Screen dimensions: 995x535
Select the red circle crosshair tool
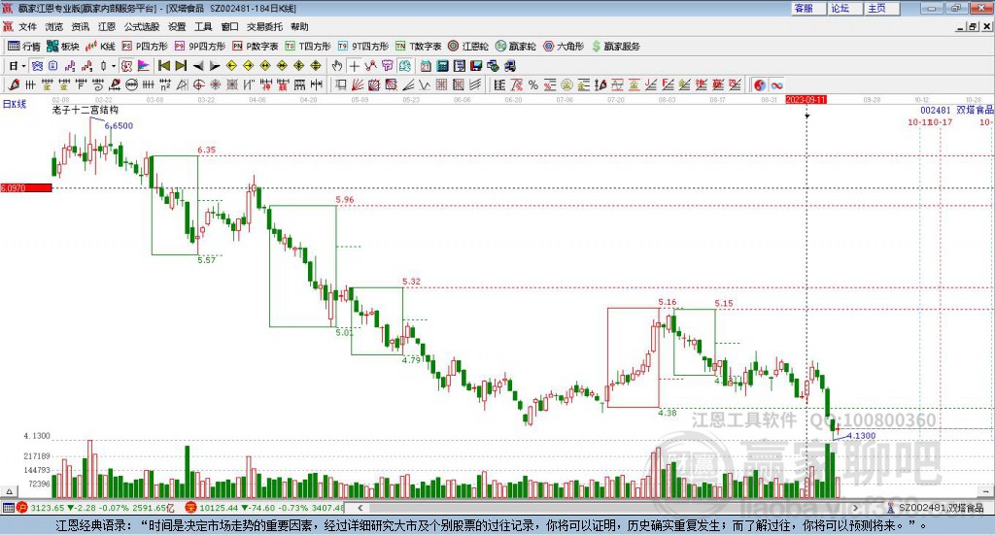click(198, 84)
